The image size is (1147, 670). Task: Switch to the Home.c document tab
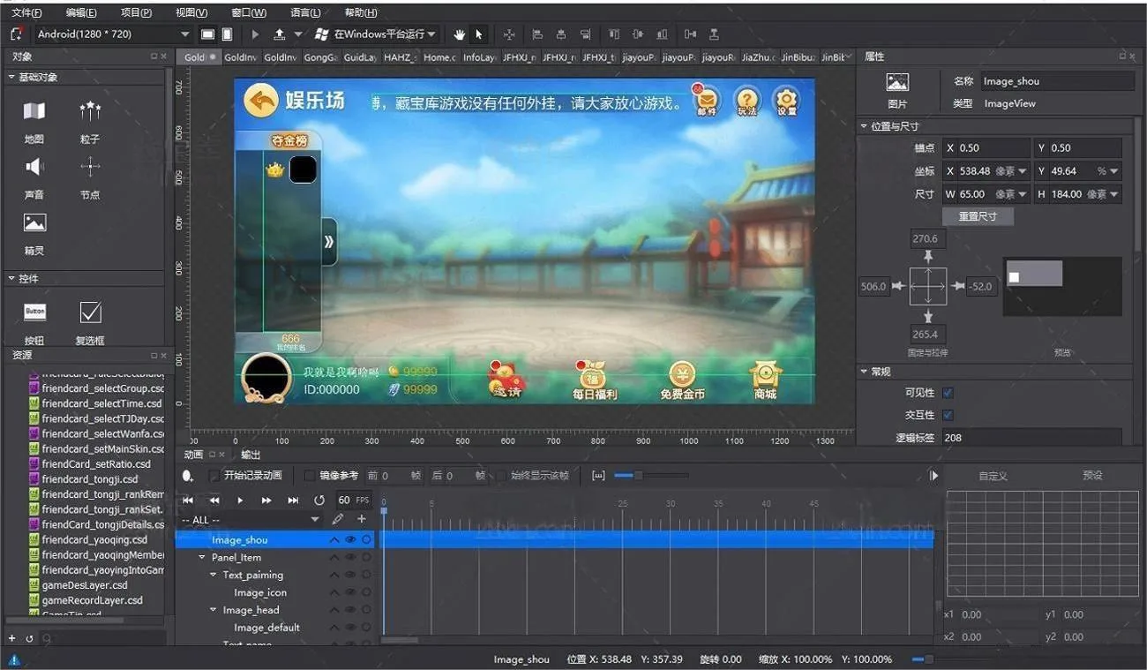(x=439, y=57)
